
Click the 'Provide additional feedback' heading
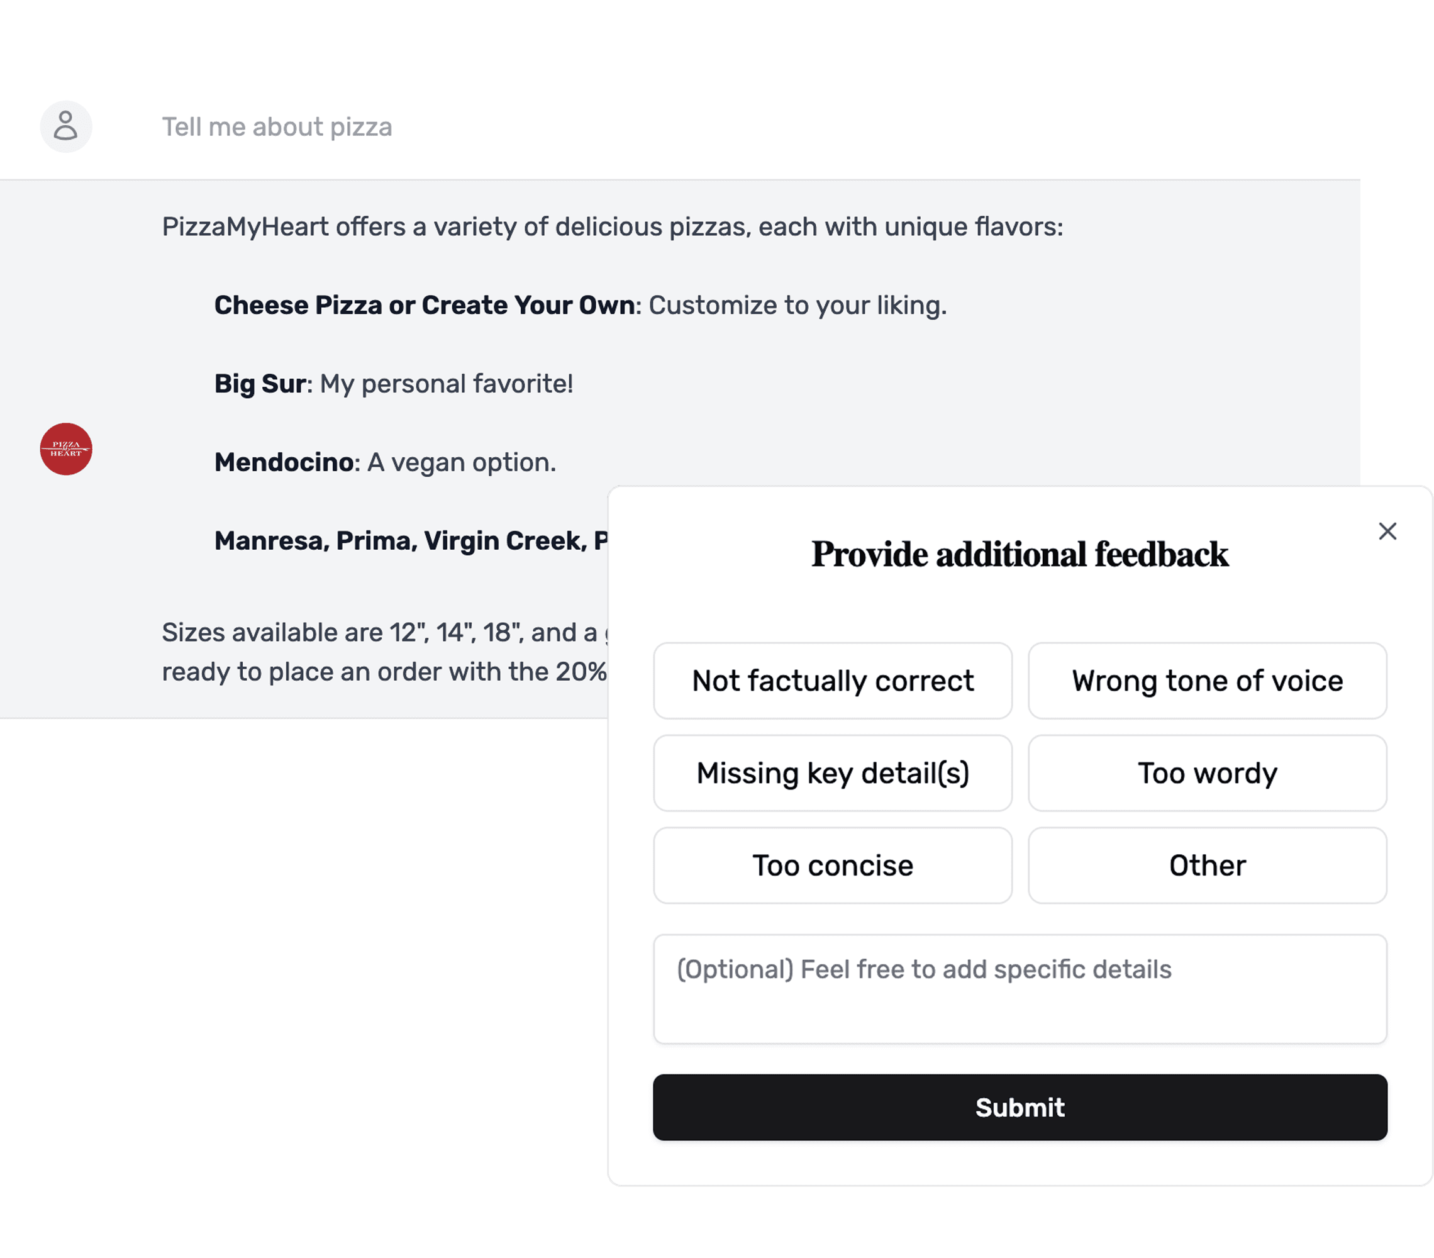(1020, 554)
